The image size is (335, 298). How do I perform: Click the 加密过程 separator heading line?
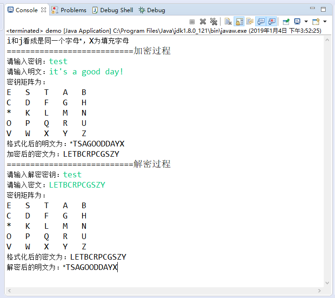click(x=89, y=51)
